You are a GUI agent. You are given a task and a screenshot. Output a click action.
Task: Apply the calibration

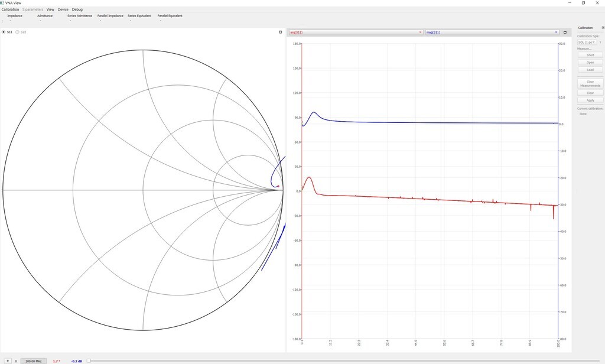coord(590,100)
